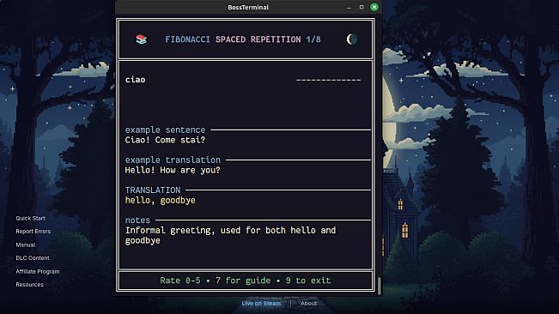Open the Report Errors link
Image resolution: width=559 pixels, height=314 pixels.
click(33, 232)
